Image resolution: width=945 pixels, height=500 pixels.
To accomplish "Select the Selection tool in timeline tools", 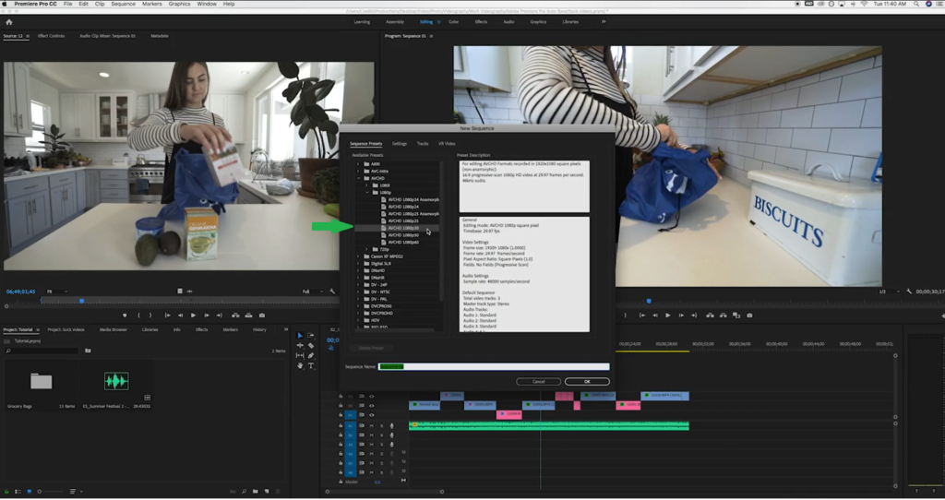I will (x=300, y=336).
